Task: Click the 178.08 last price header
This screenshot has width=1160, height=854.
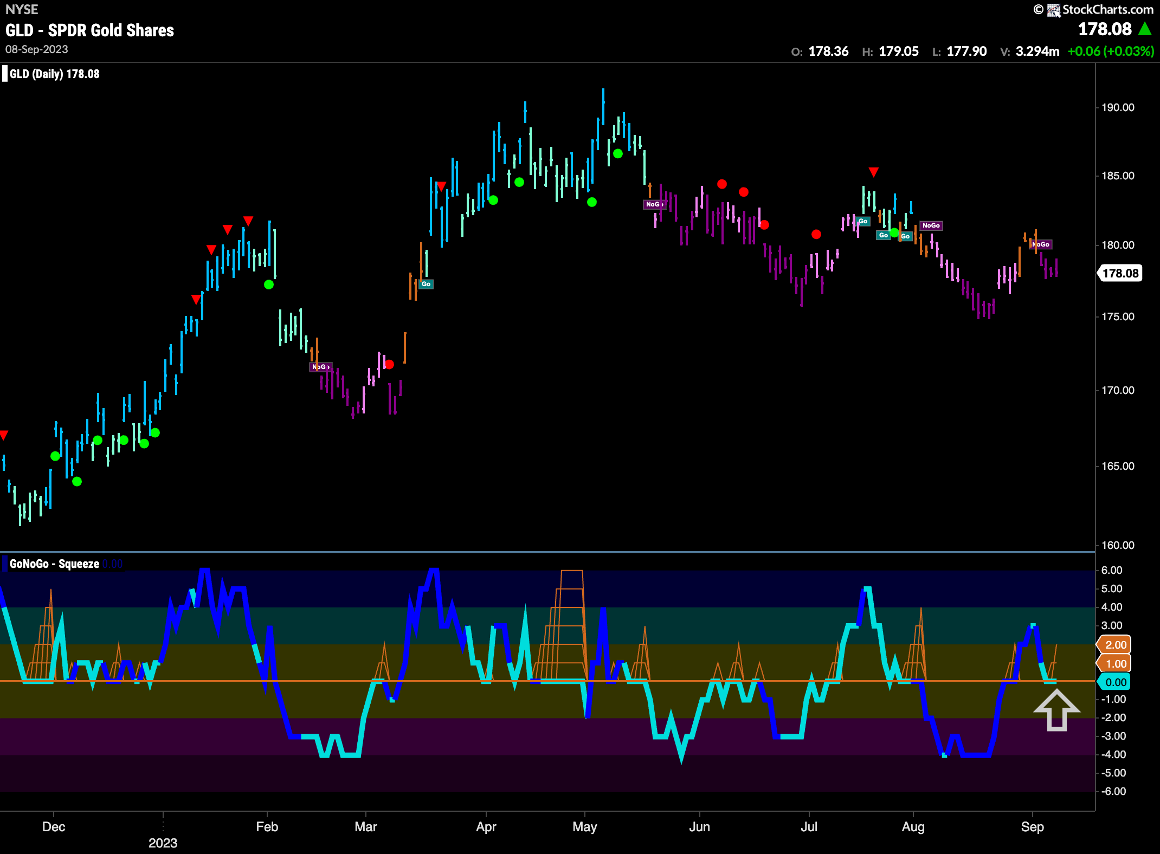Action: (1105, 29)
